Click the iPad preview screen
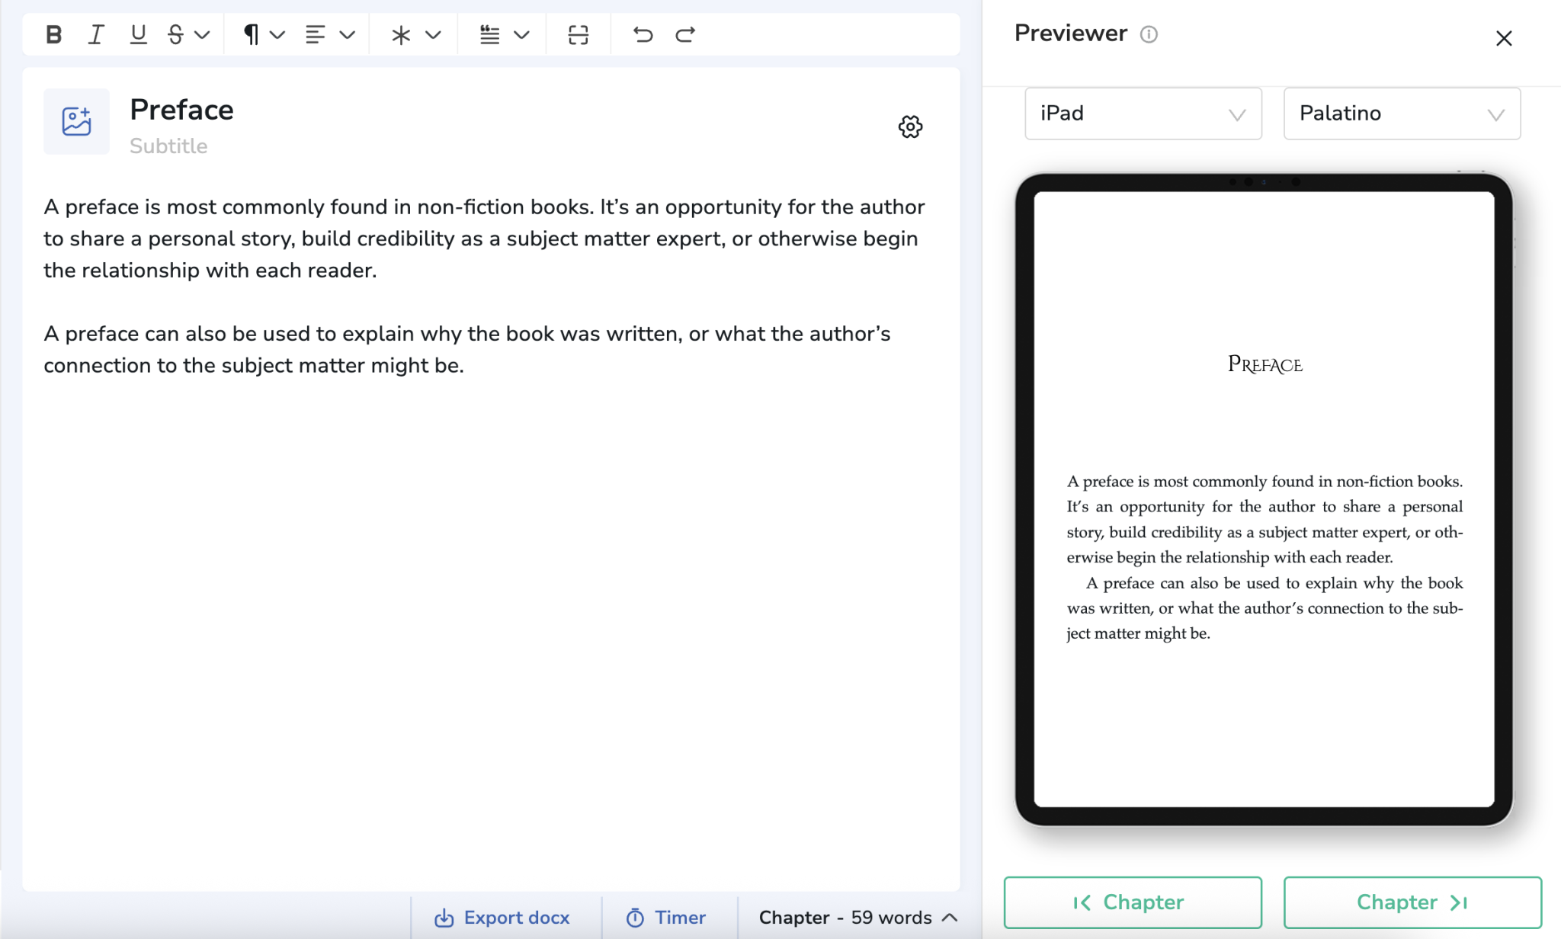This screenshot has height=939, width=1561. click(x=1264, y=499)
